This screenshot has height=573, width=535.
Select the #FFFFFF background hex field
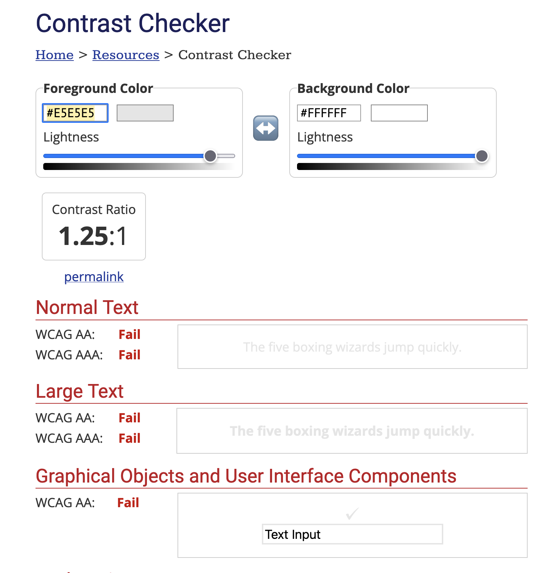tap(328, 113)
